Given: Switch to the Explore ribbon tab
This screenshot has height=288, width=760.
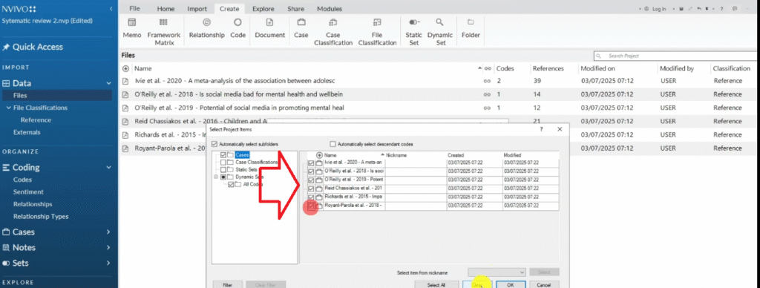Looking at the screenshot, I should coord(263,9).
